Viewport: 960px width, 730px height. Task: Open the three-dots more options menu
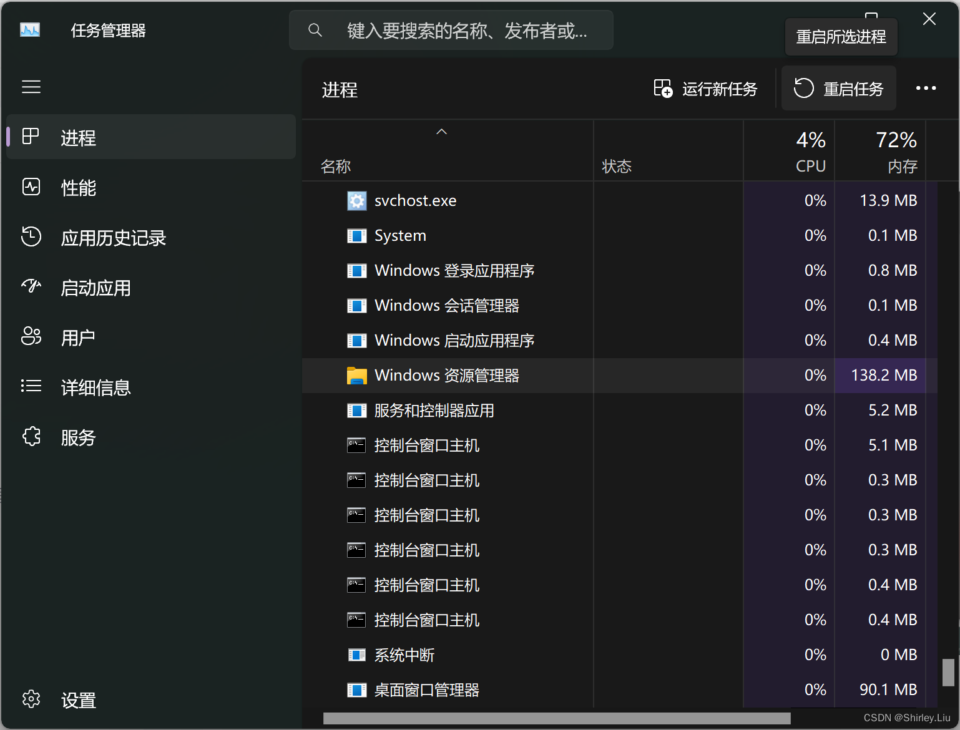coord(926,89)
